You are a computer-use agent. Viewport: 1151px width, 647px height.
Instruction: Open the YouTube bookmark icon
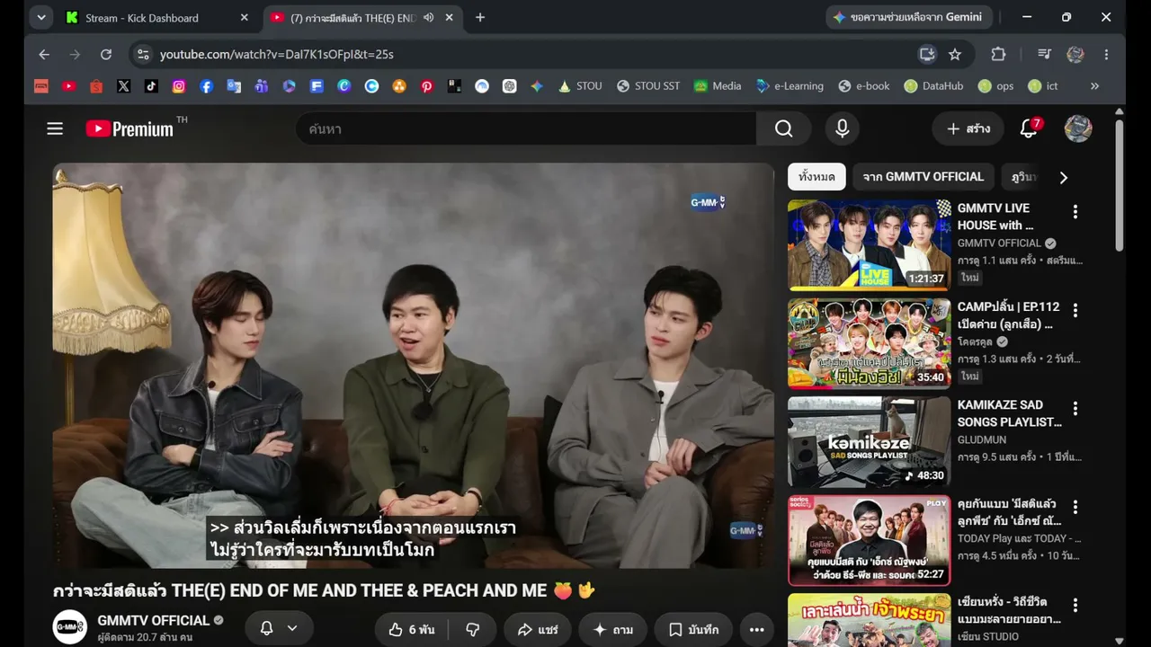[x=69, y=86]
